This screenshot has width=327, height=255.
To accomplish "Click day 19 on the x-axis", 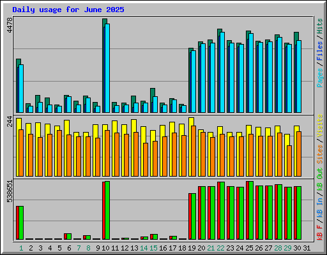I will point(192,248).
